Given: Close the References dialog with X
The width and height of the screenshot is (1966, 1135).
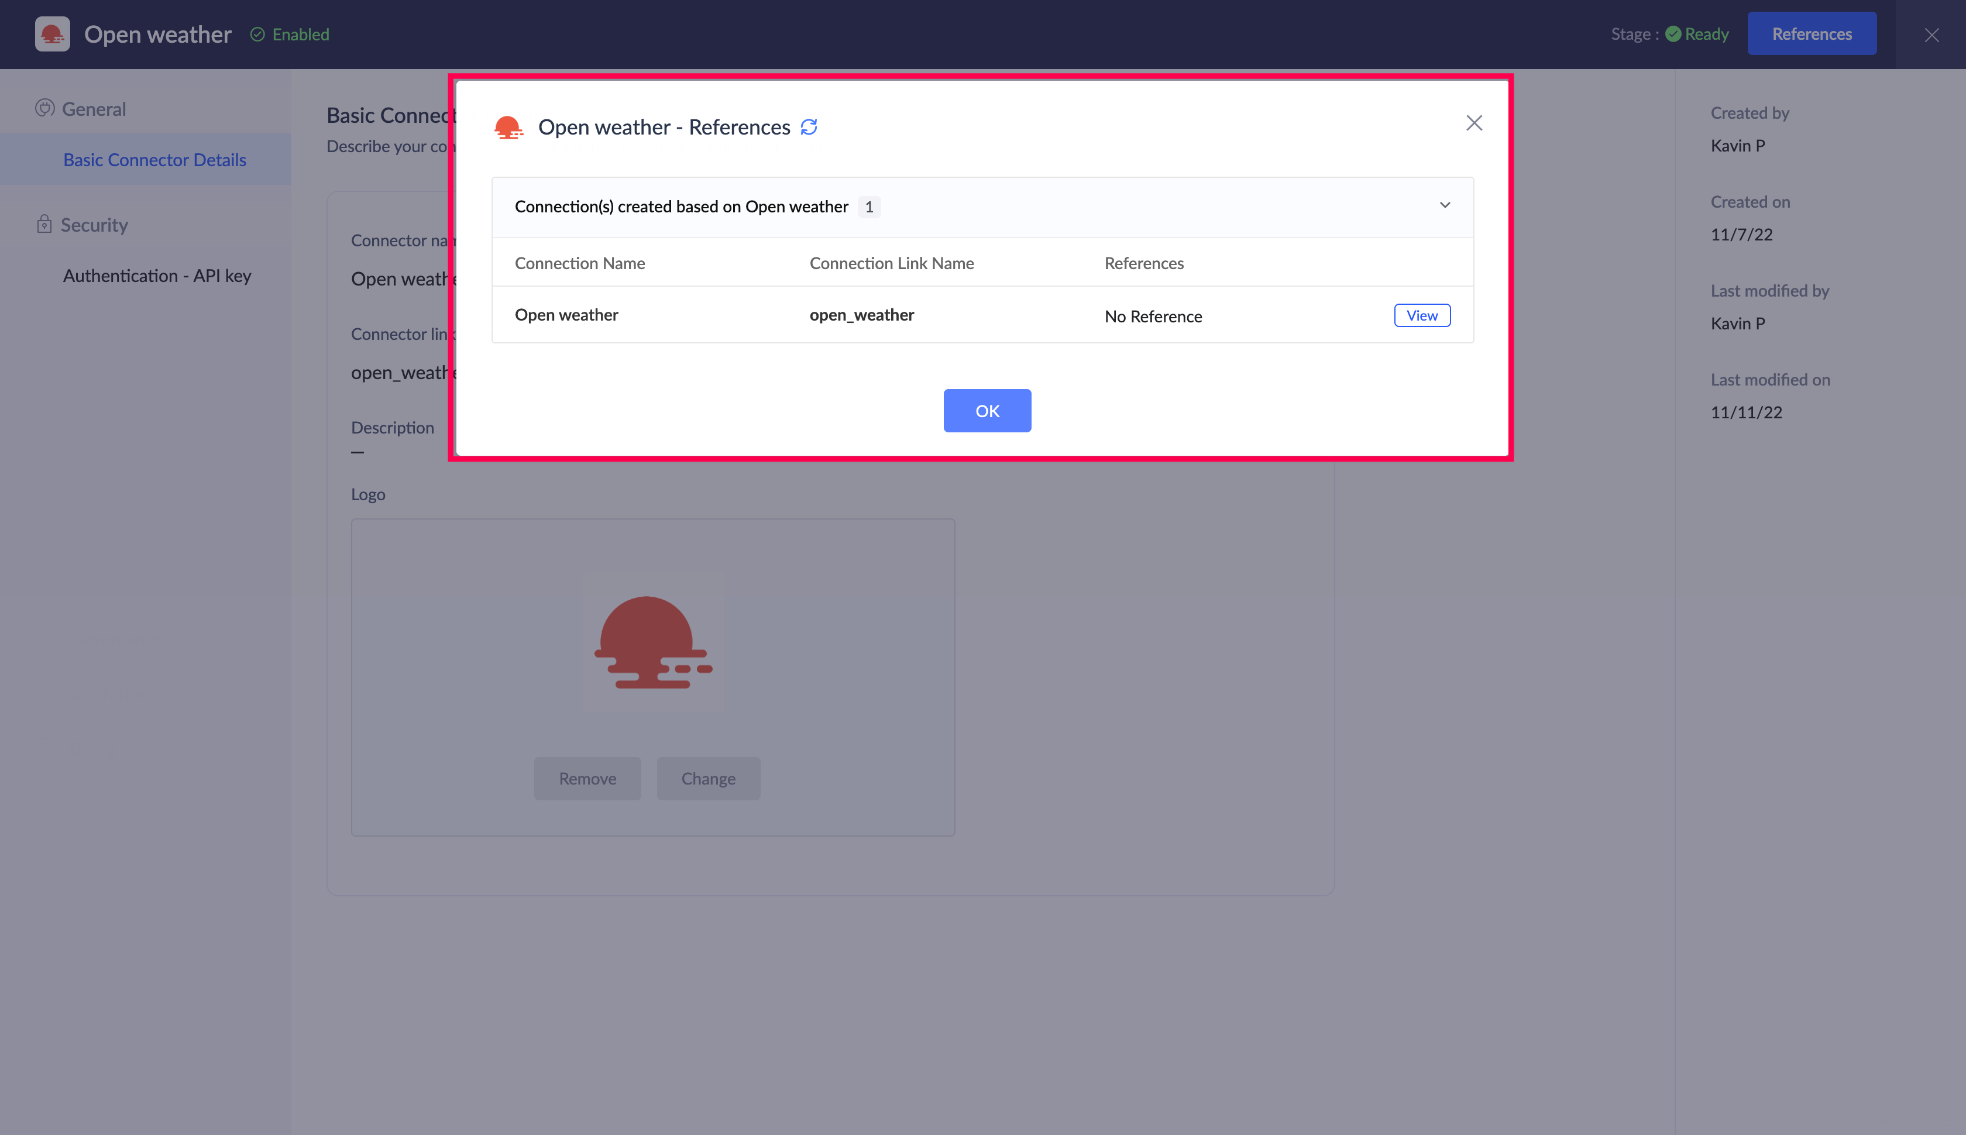Looking at the screenshot, I should pyautogui.click(x=1473, y=123).
